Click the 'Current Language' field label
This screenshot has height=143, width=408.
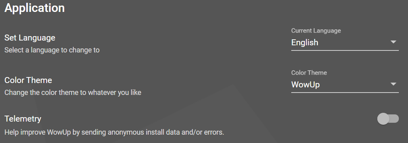tap(316, 31)
